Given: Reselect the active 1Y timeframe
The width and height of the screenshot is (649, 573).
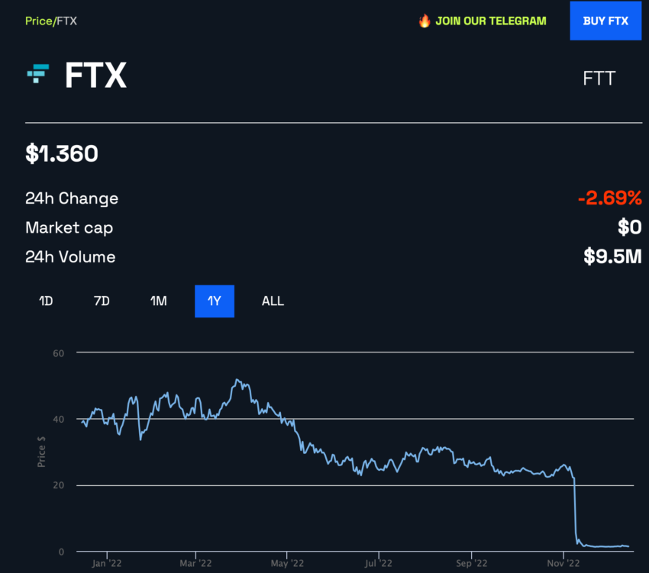Looking at the screenshot, I should pos(215,301).
